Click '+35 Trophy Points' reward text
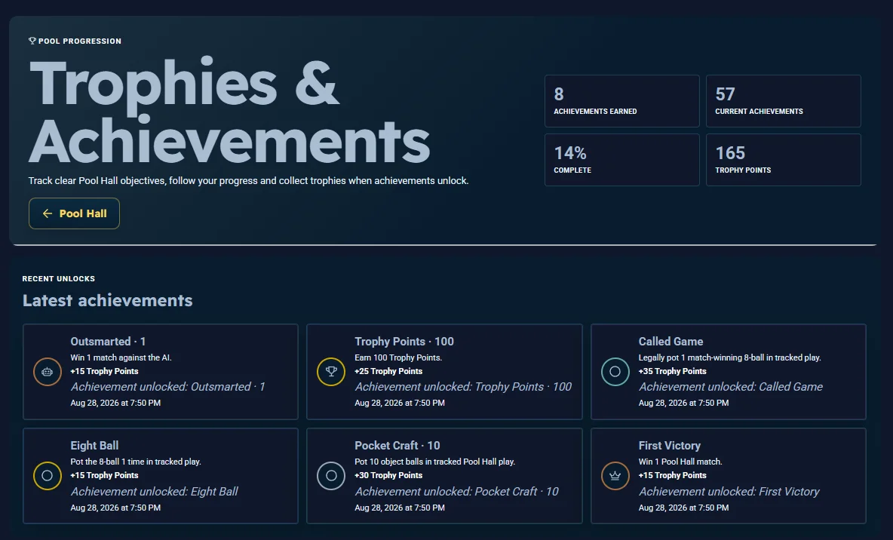This screenshot has width=893, height=540. coord(673,371)
